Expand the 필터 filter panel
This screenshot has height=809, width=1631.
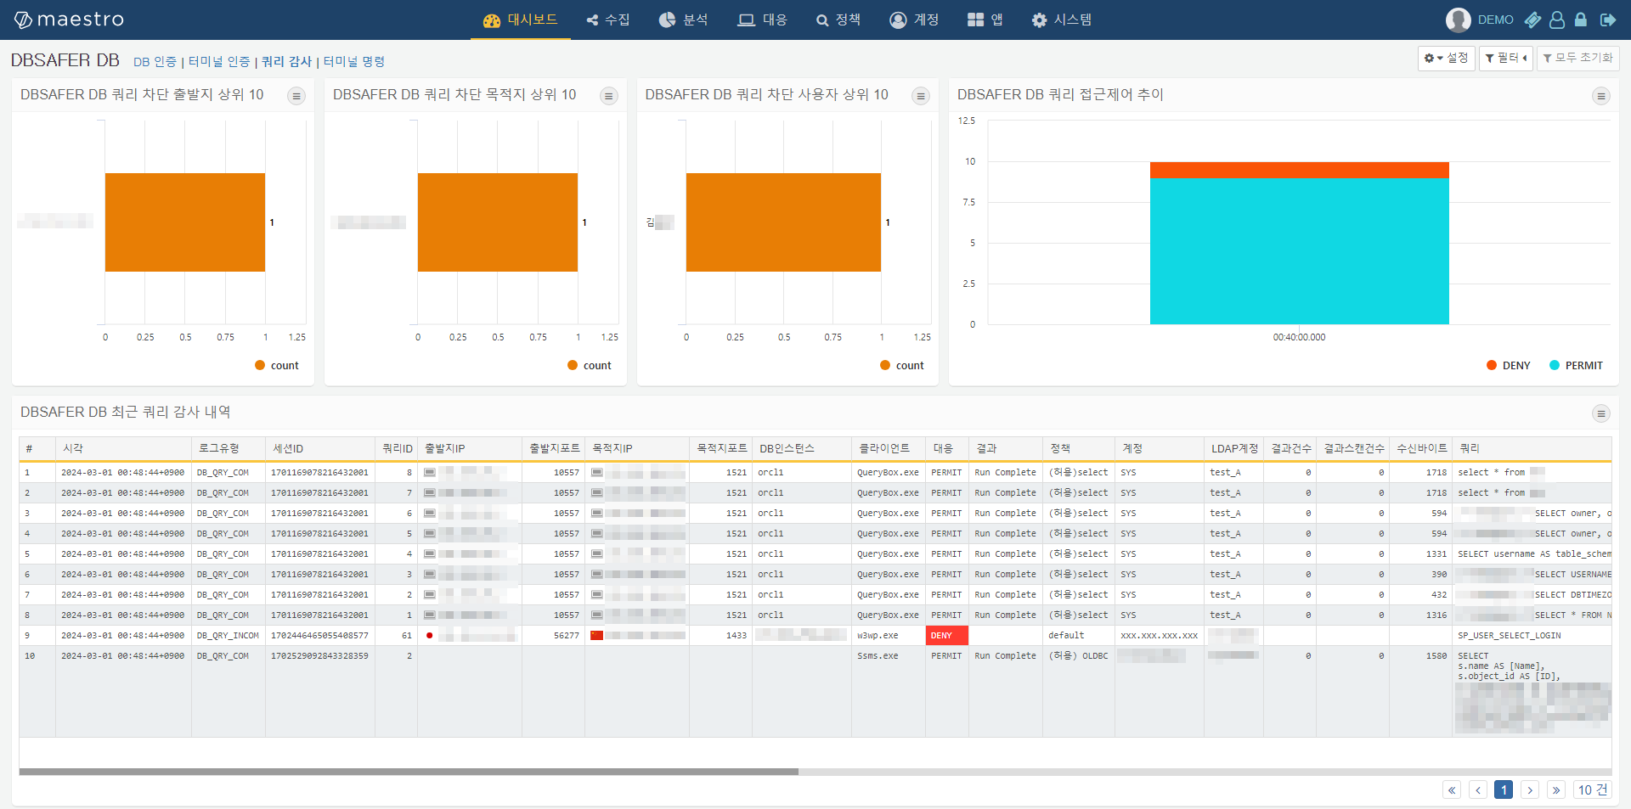coord(1506,58)
